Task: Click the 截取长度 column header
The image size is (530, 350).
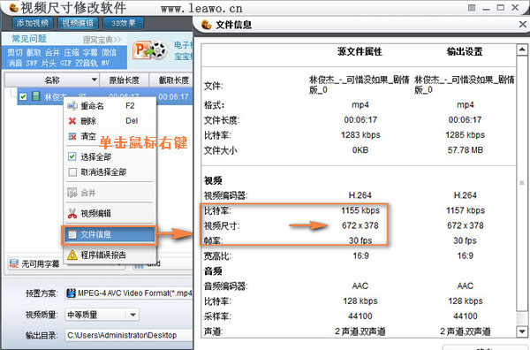Action: [x=174, y=80]
